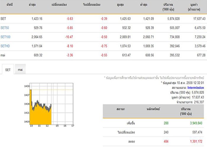
Task: Switch to the SET chart tab
Action: 8,69
